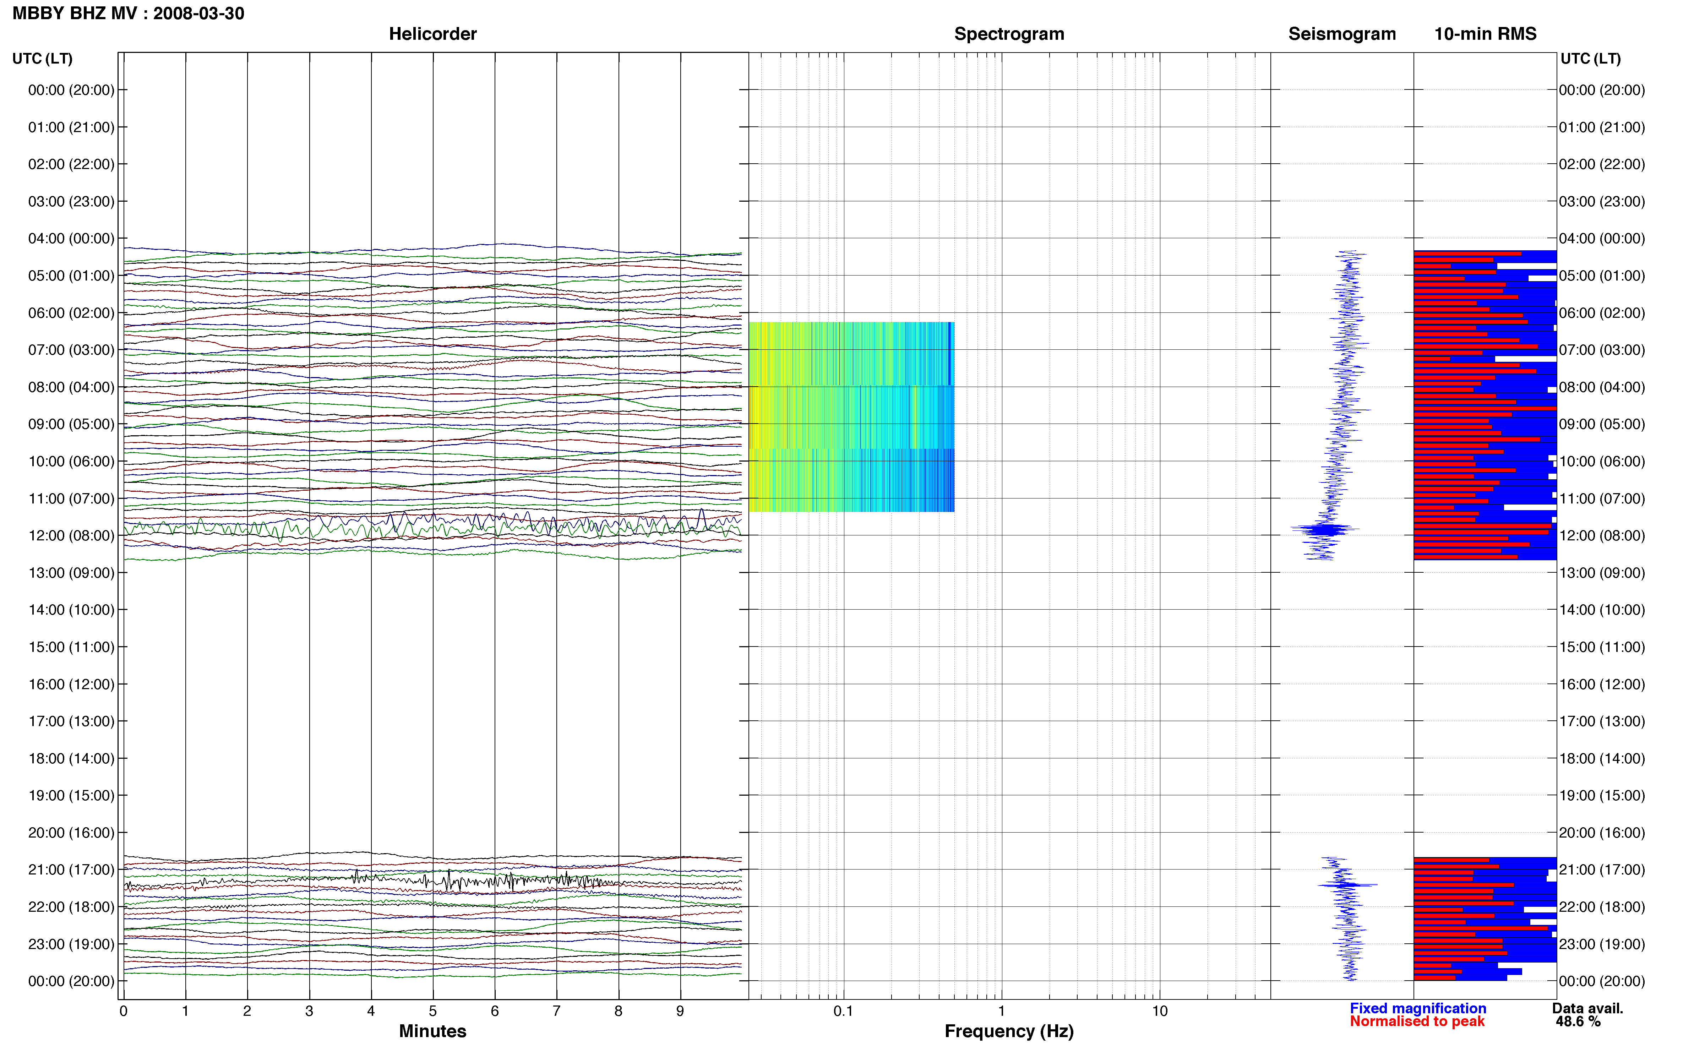Click left-axis time label 16:00 (12:00)
The height and width of the screenshot is (1052, 1683).
71,684
